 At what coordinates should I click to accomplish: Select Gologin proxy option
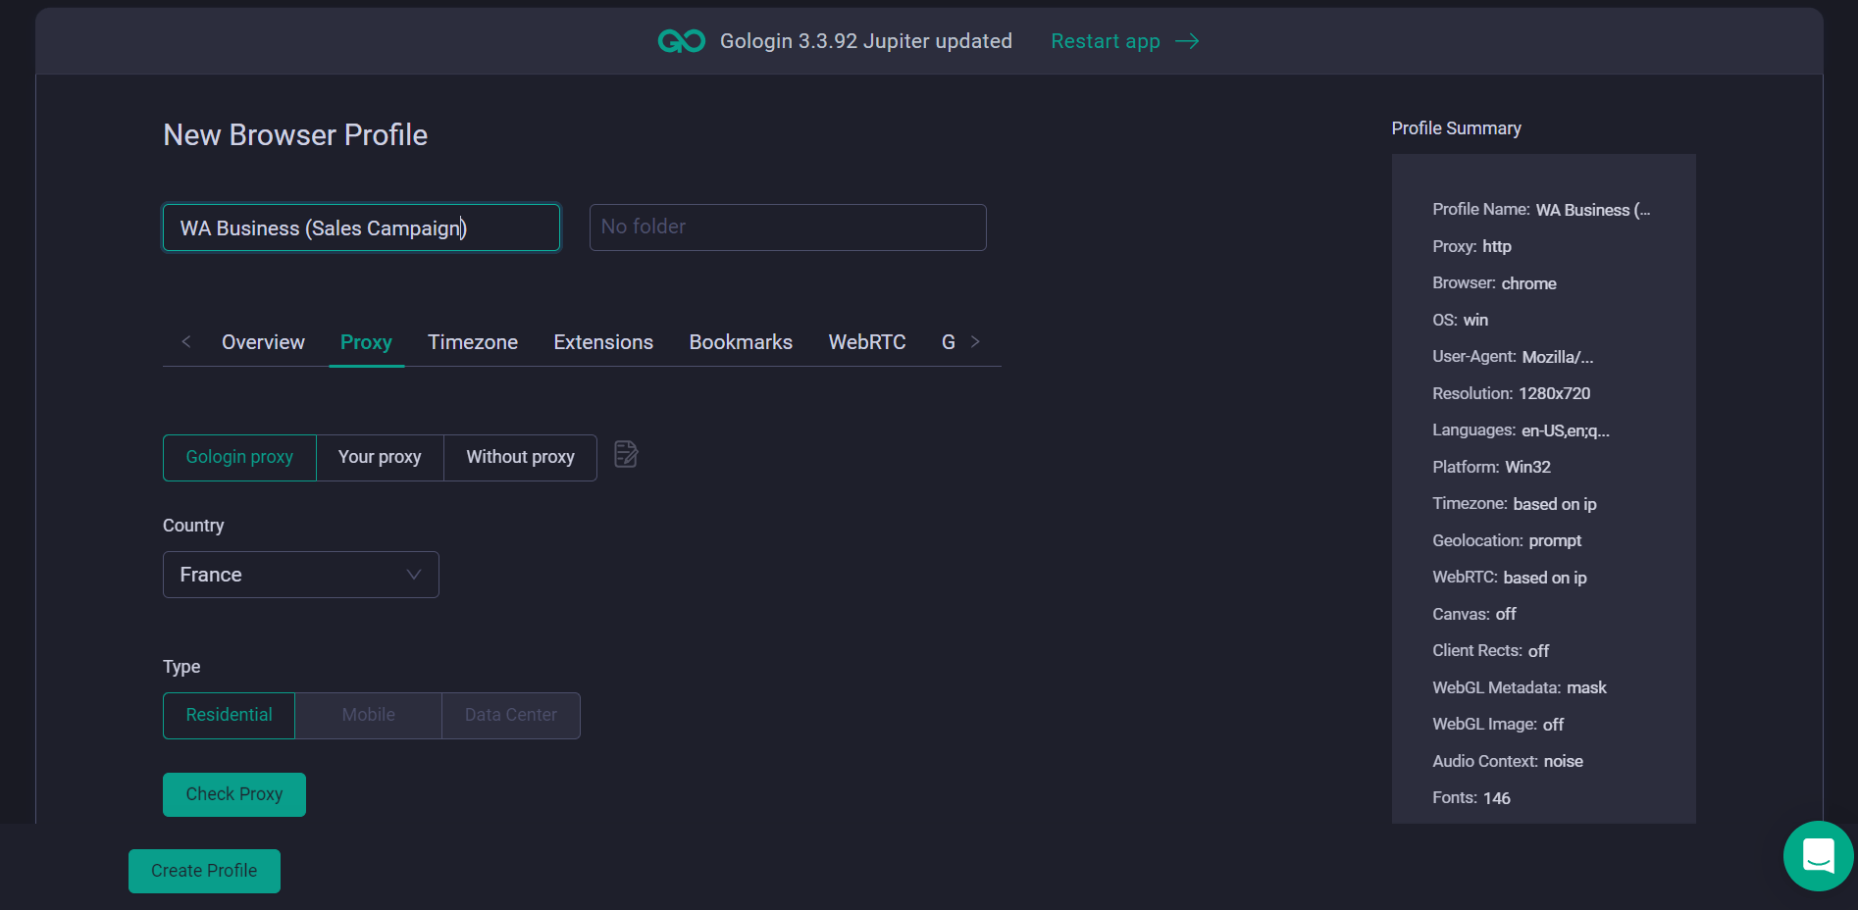[239, 458]
